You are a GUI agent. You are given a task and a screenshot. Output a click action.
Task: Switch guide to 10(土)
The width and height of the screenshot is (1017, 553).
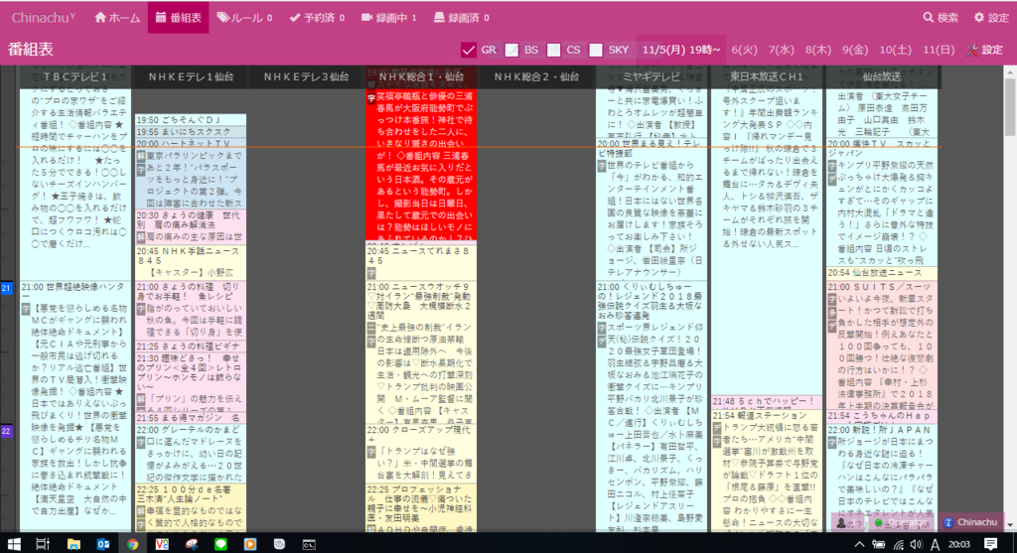coord(895,50)
